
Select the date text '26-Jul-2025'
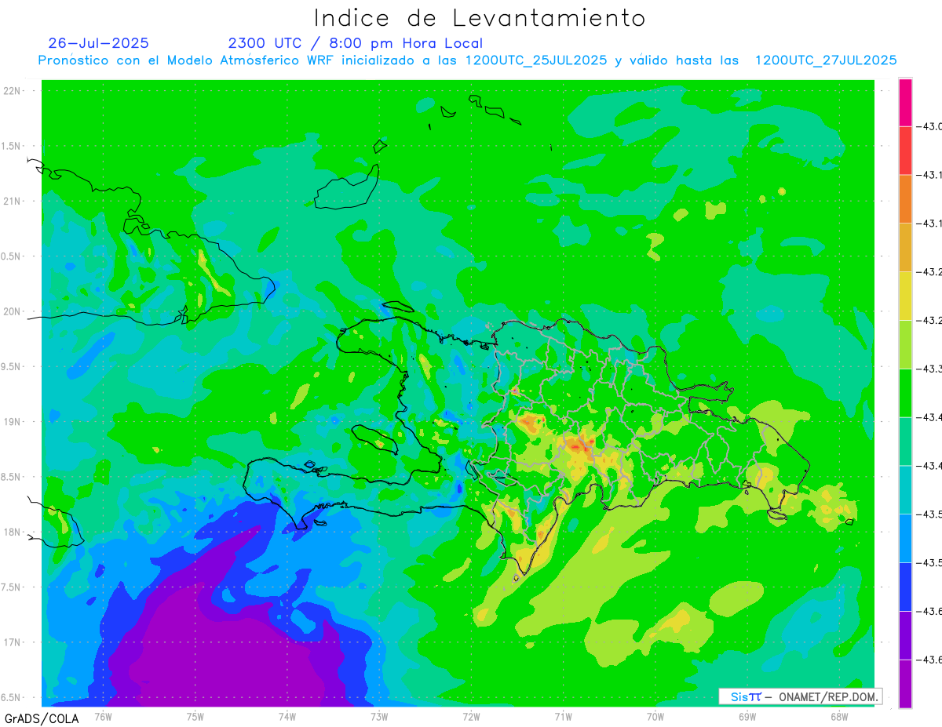coord(98,43)
